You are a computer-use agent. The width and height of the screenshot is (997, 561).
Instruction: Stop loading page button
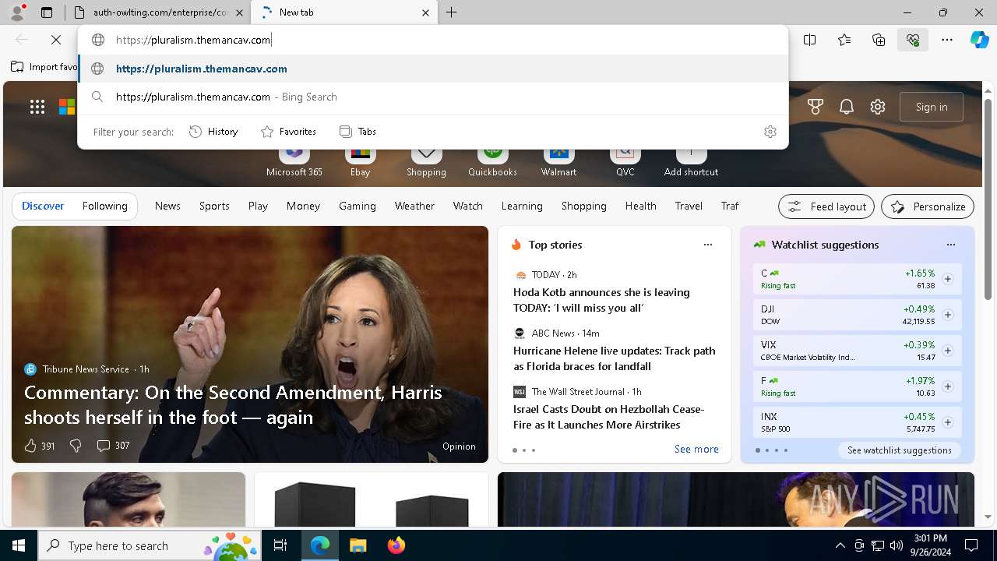56,40
